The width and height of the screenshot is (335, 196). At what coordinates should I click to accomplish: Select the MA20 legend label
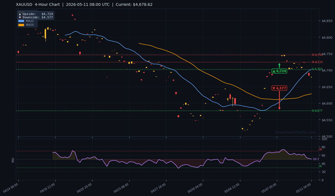(x=30, y=21)
